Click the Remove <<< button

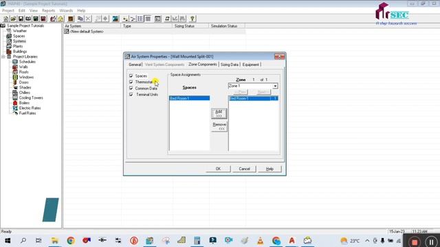point(219,126)
